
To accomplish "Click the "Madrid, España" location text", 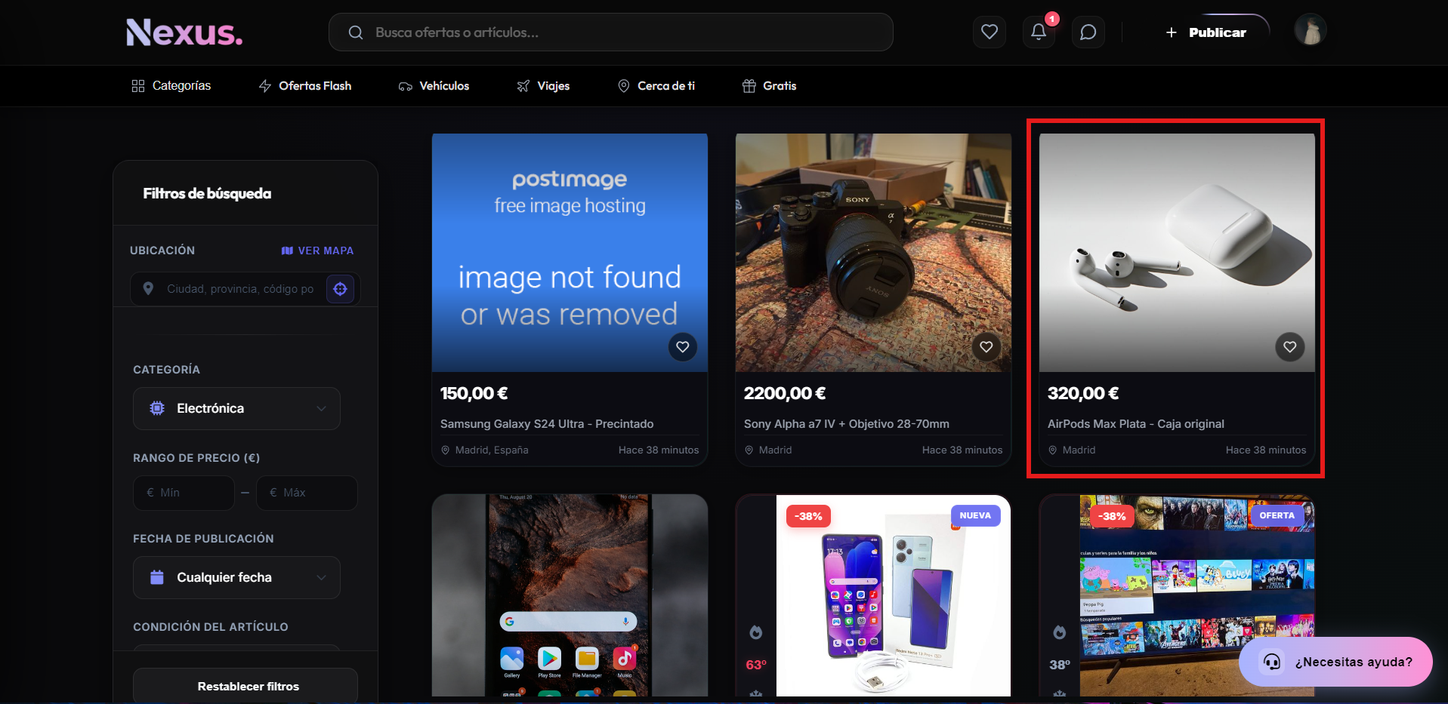I will click(x=492, y=450).
